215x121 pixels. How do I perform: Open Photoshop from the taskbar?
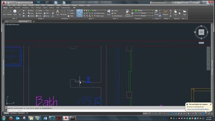[52, 118]
